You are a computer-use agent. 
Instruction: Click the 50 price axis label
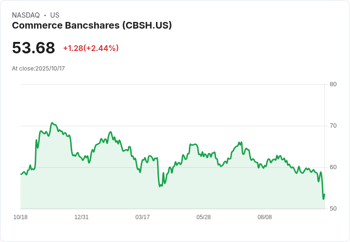(x=333, y=209)
